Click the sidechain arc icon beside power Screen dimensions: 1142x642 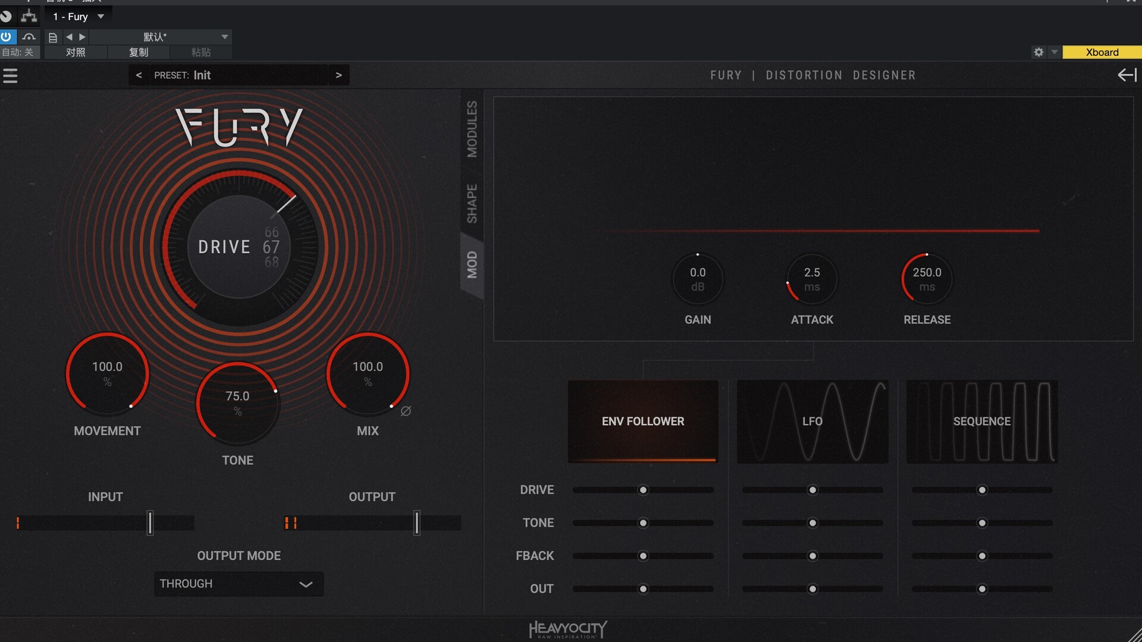point(29,36)
